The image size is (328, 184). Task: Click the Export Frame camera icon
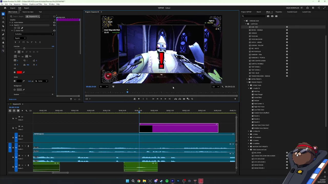tap(184, 99)
